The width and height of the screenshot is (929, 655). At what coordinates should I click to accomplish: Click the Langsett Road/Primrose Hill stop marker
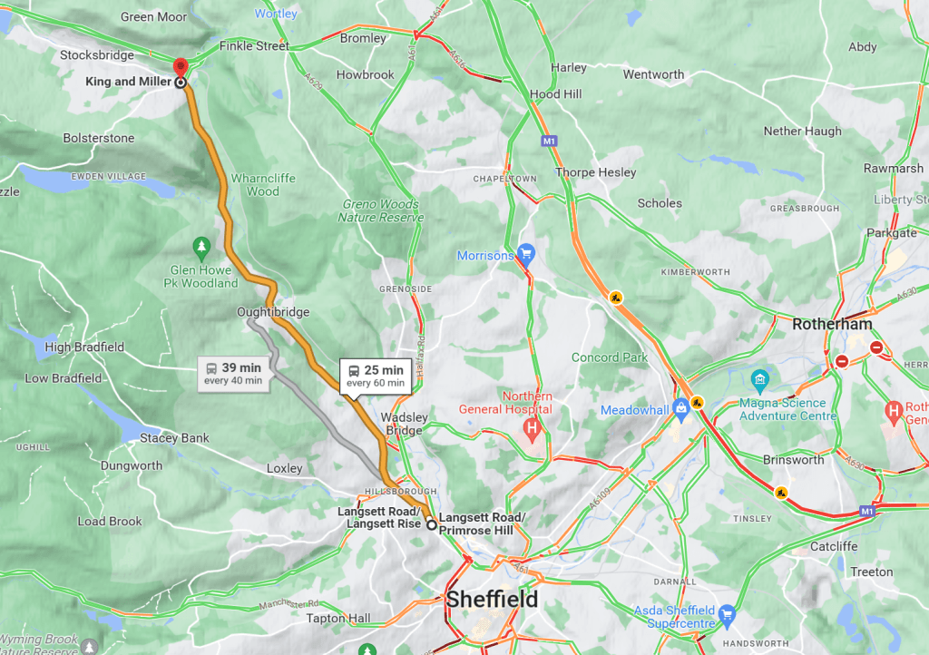click(432, 524)
